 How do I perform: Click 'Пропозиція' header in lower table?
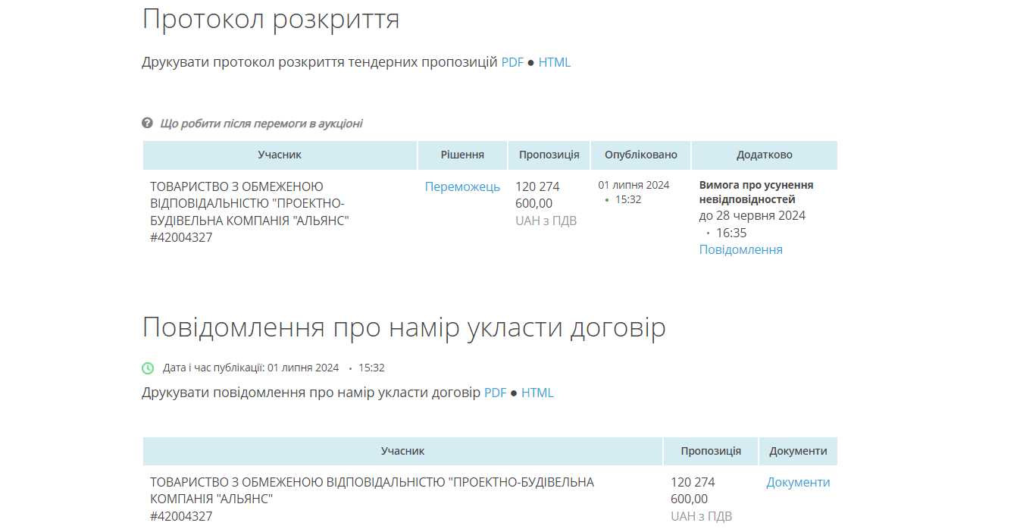click(x=710, y=451)
